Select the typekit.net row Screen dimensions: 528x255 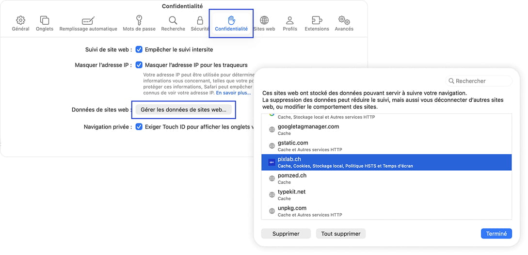(386, 195)
